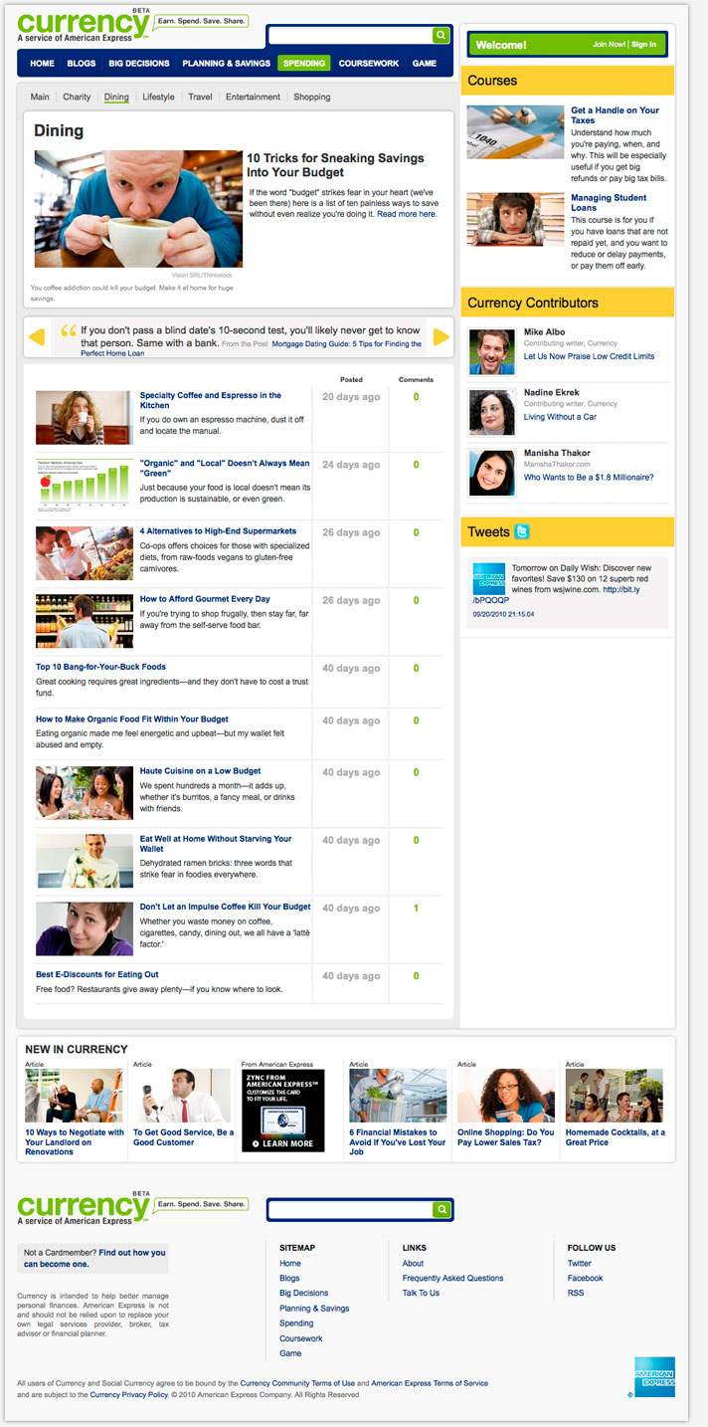Click the left yellow quote arrow
Viewport: 708px width, 1427px height.
[37, 336]
